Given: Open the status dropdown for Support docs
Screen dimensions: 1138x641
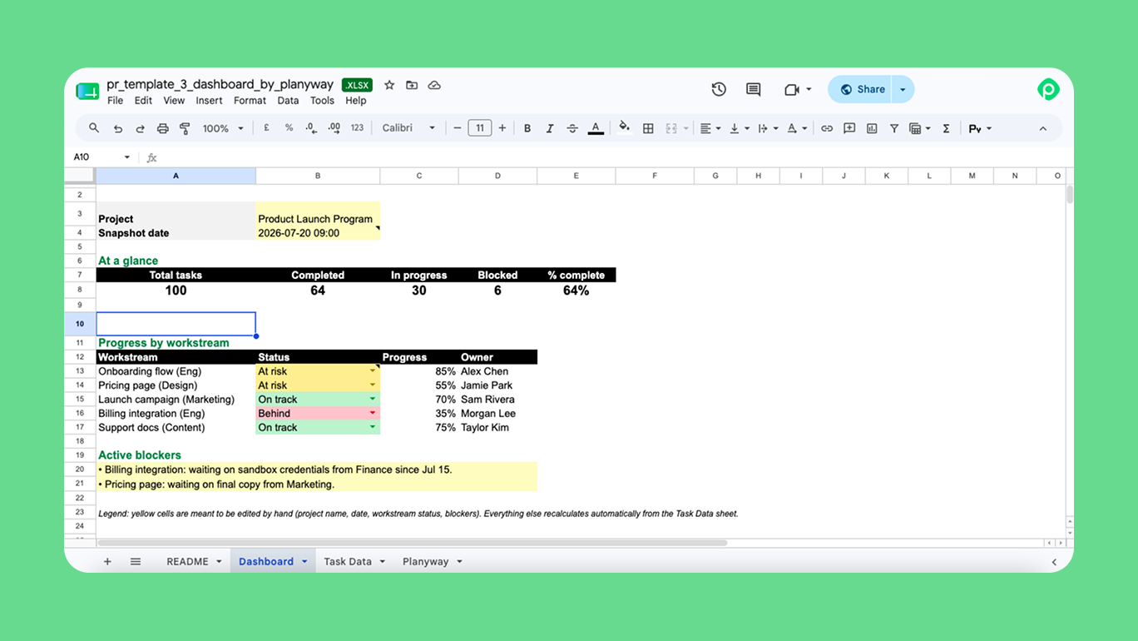Looking at the screenshot, I should pyautogui.click(x=373, y=428).
